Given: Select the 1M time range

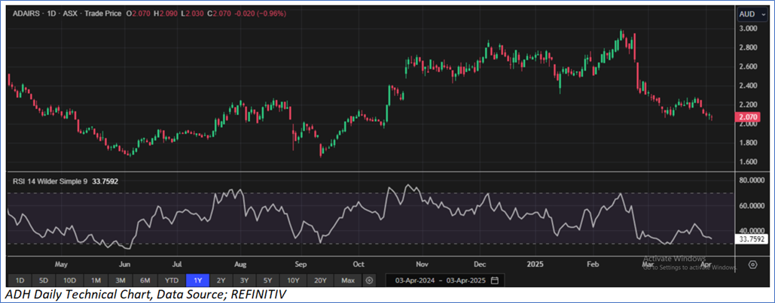Looking at the screenshot, I should pyautogui.click(x=96, y=280).
